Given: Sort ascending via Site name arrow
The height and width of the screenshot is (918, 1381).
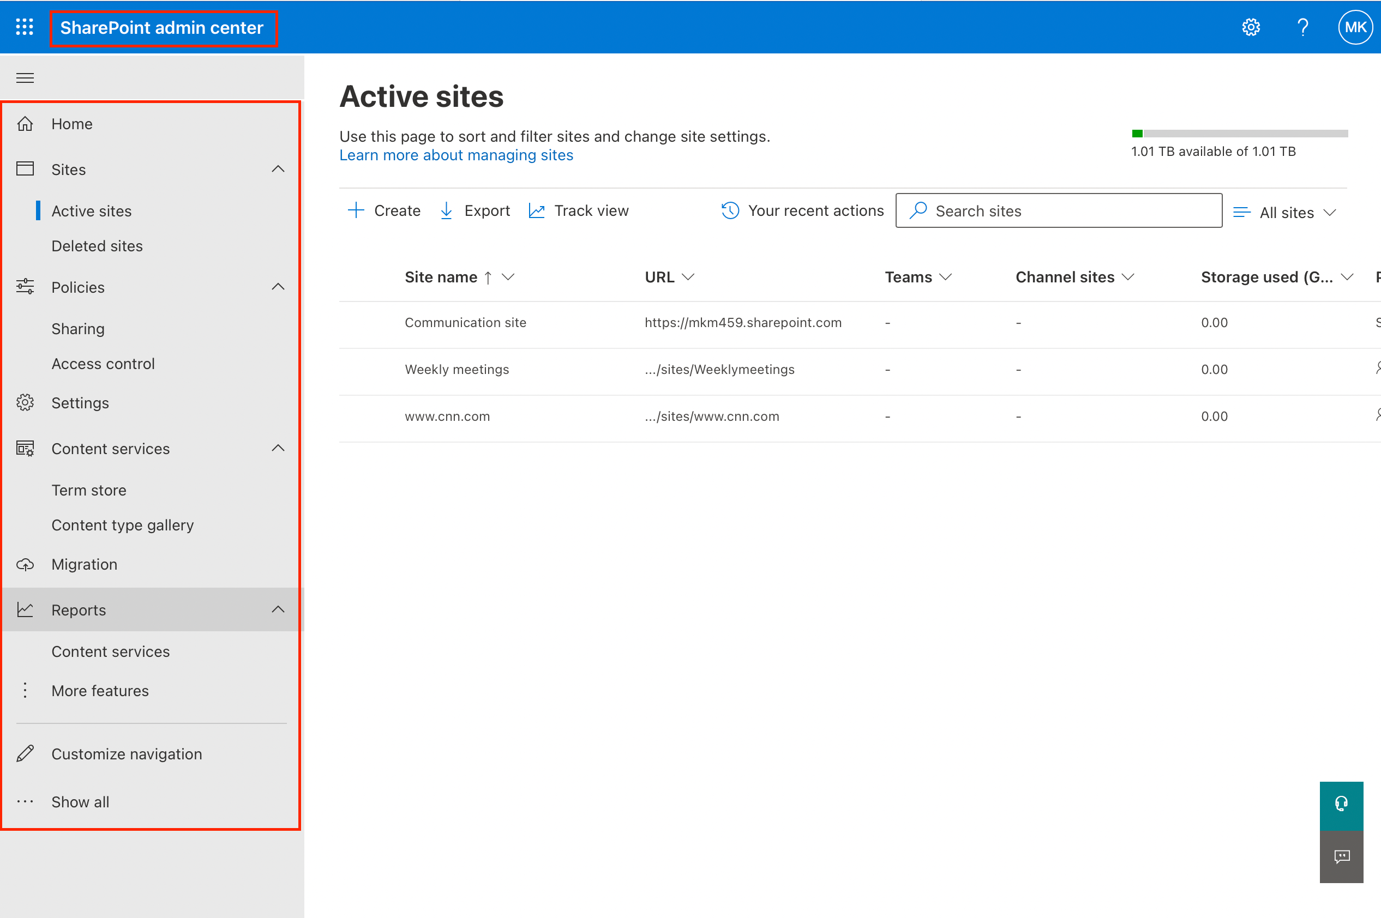Looking at the screenshot, I should pyautogui.click(x=487, y=277).
